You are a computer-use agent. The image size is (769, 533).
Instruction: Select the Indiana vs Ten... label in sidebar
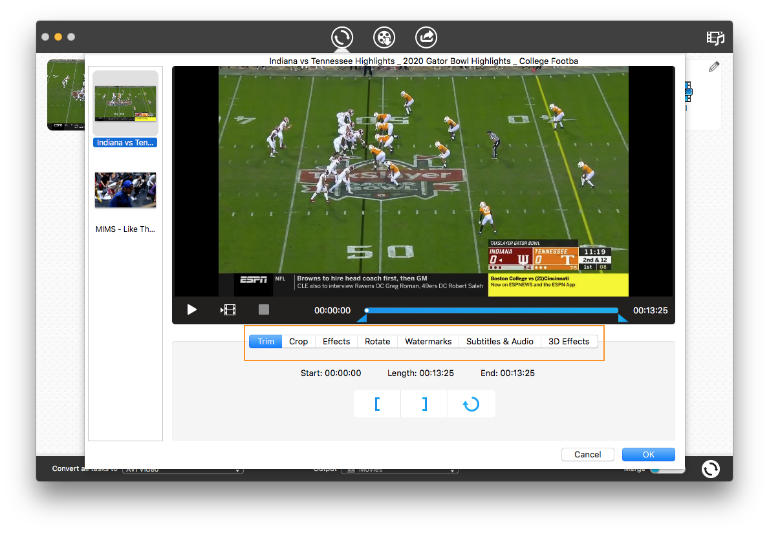(x=125, y=143)
